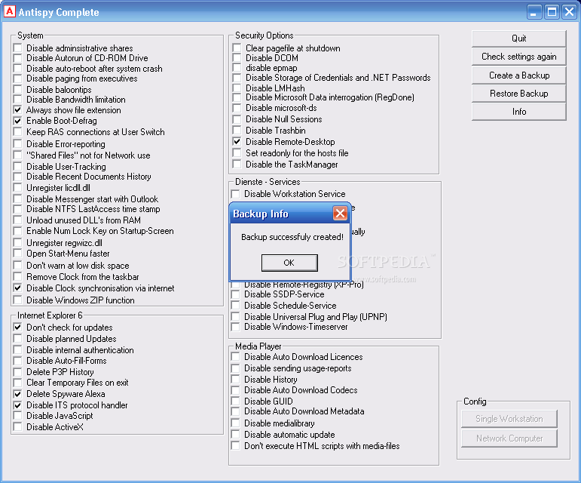Check Enable Num Lock Key on Startup-Screen
Viewport: 581px width, 483px height.
tap(17, 231)
